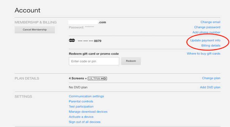The image size is (230, 127).
Task: Click the Mastercard card logo icon
Action: click(72, 41)
